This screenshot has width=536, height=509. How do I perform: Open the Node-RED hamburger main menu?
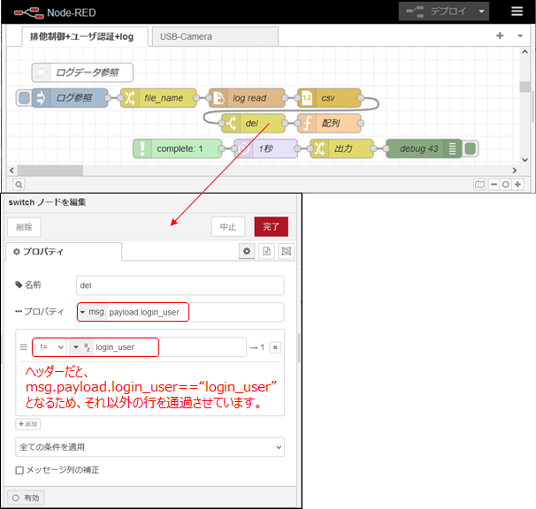(x=517, y=11)
